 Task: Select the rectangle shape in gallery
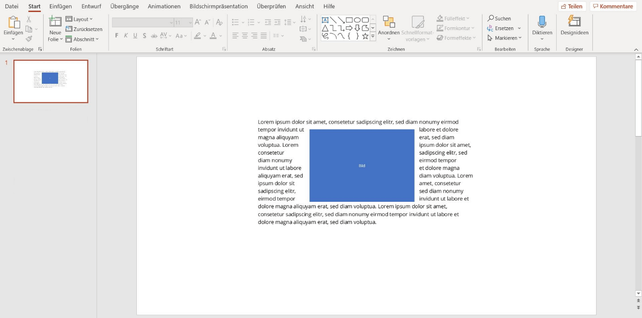coord(349,20)
